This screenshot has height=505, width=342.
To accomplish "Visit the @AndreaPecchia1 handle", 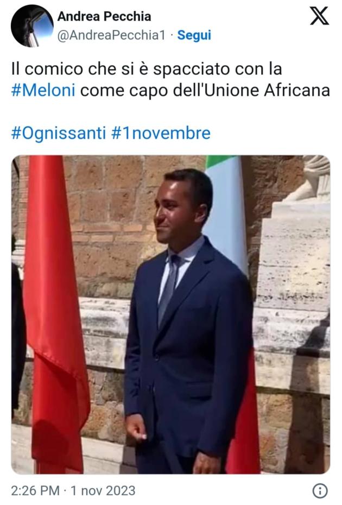I will (111, 35).
